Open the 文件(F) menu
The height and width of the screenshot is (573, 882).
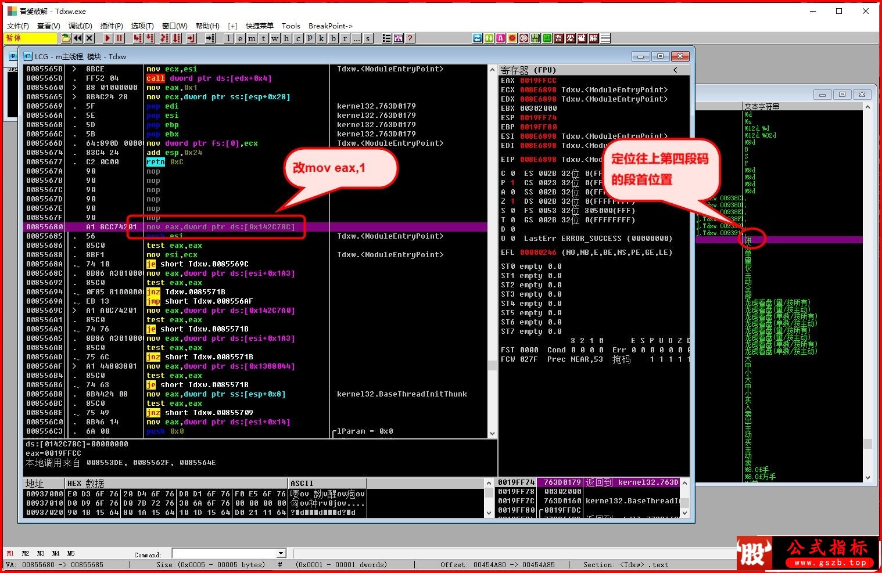tap(18, 26)
